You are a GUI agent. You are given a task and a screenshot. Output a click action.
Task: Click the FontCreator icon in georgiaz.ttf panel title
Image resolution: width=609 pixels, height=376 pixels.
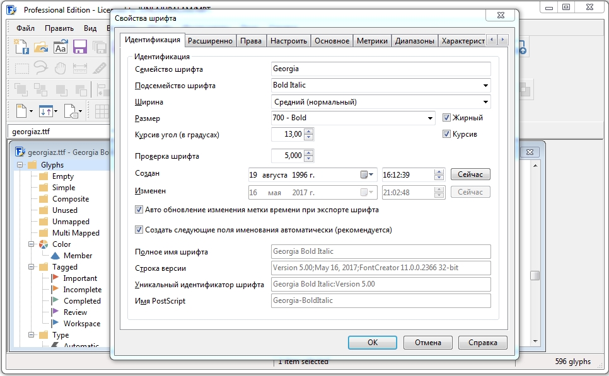[x=20, y=152]
